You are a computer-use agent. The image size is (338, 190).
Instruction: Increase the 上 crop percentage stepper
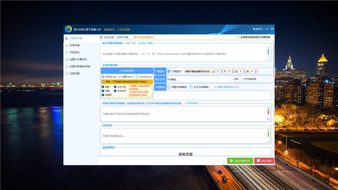pos(222,70)
